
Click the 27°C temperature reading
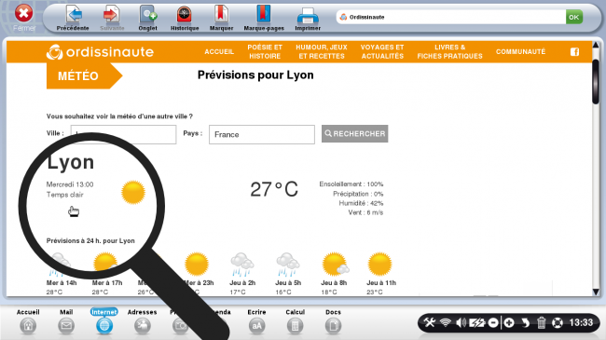pyautogui.click(x=273, y=189)
